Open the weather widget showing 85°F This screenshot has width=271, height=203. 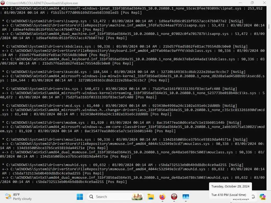coord(18,197)
